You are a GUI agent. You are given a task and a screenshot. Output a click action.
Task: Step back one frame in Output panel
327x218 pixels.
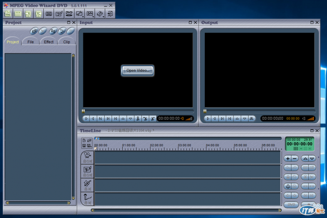pyautogui.click(x=215, y=119)
